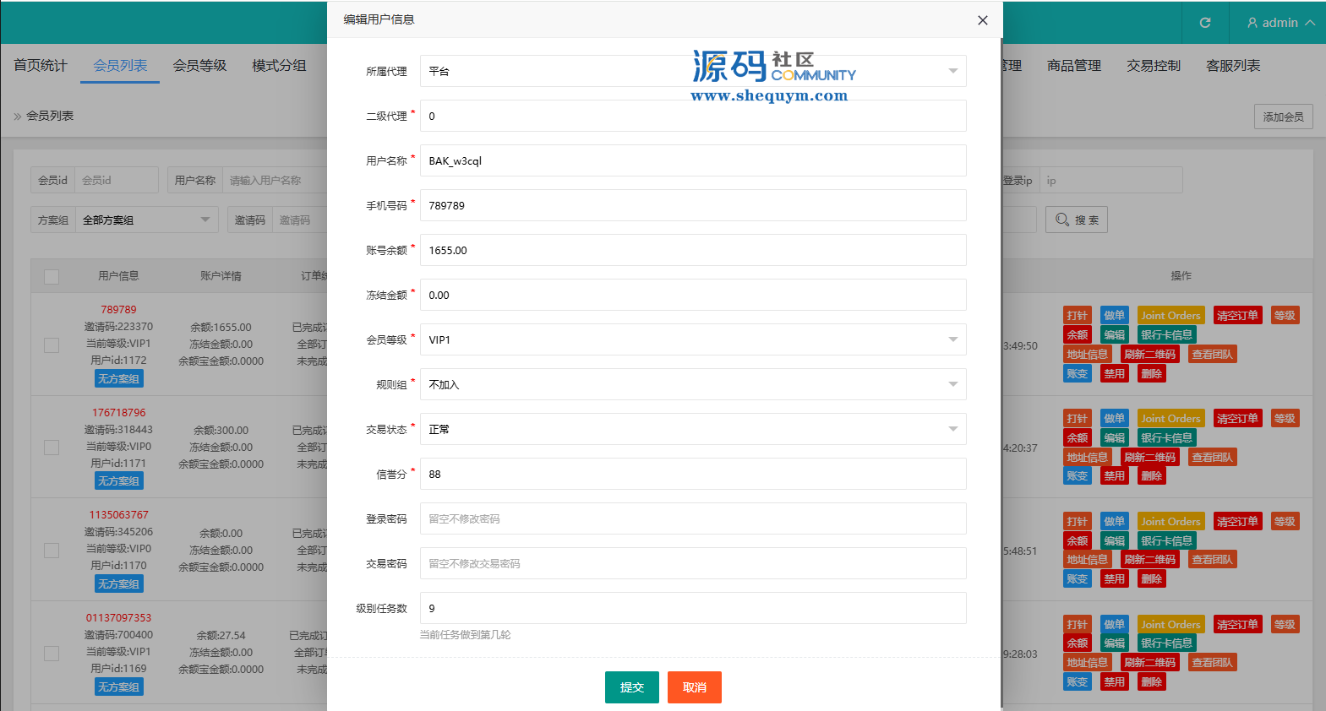
Task: Expand the 交易状态 dropdown
Action: pyautogui.click(x=693, y=429)
